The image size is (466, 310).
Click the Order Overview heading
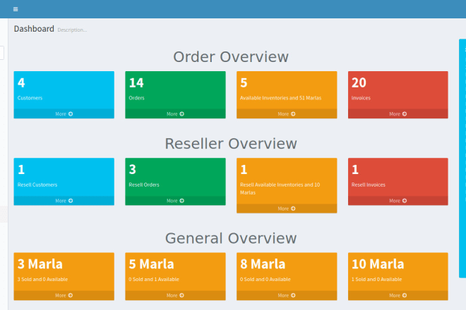(231, 56)
